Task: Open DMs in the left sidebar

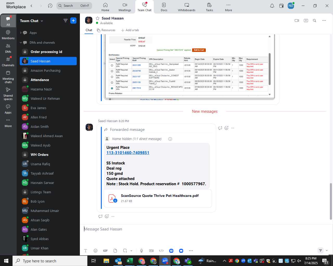Action: (8, 48)
